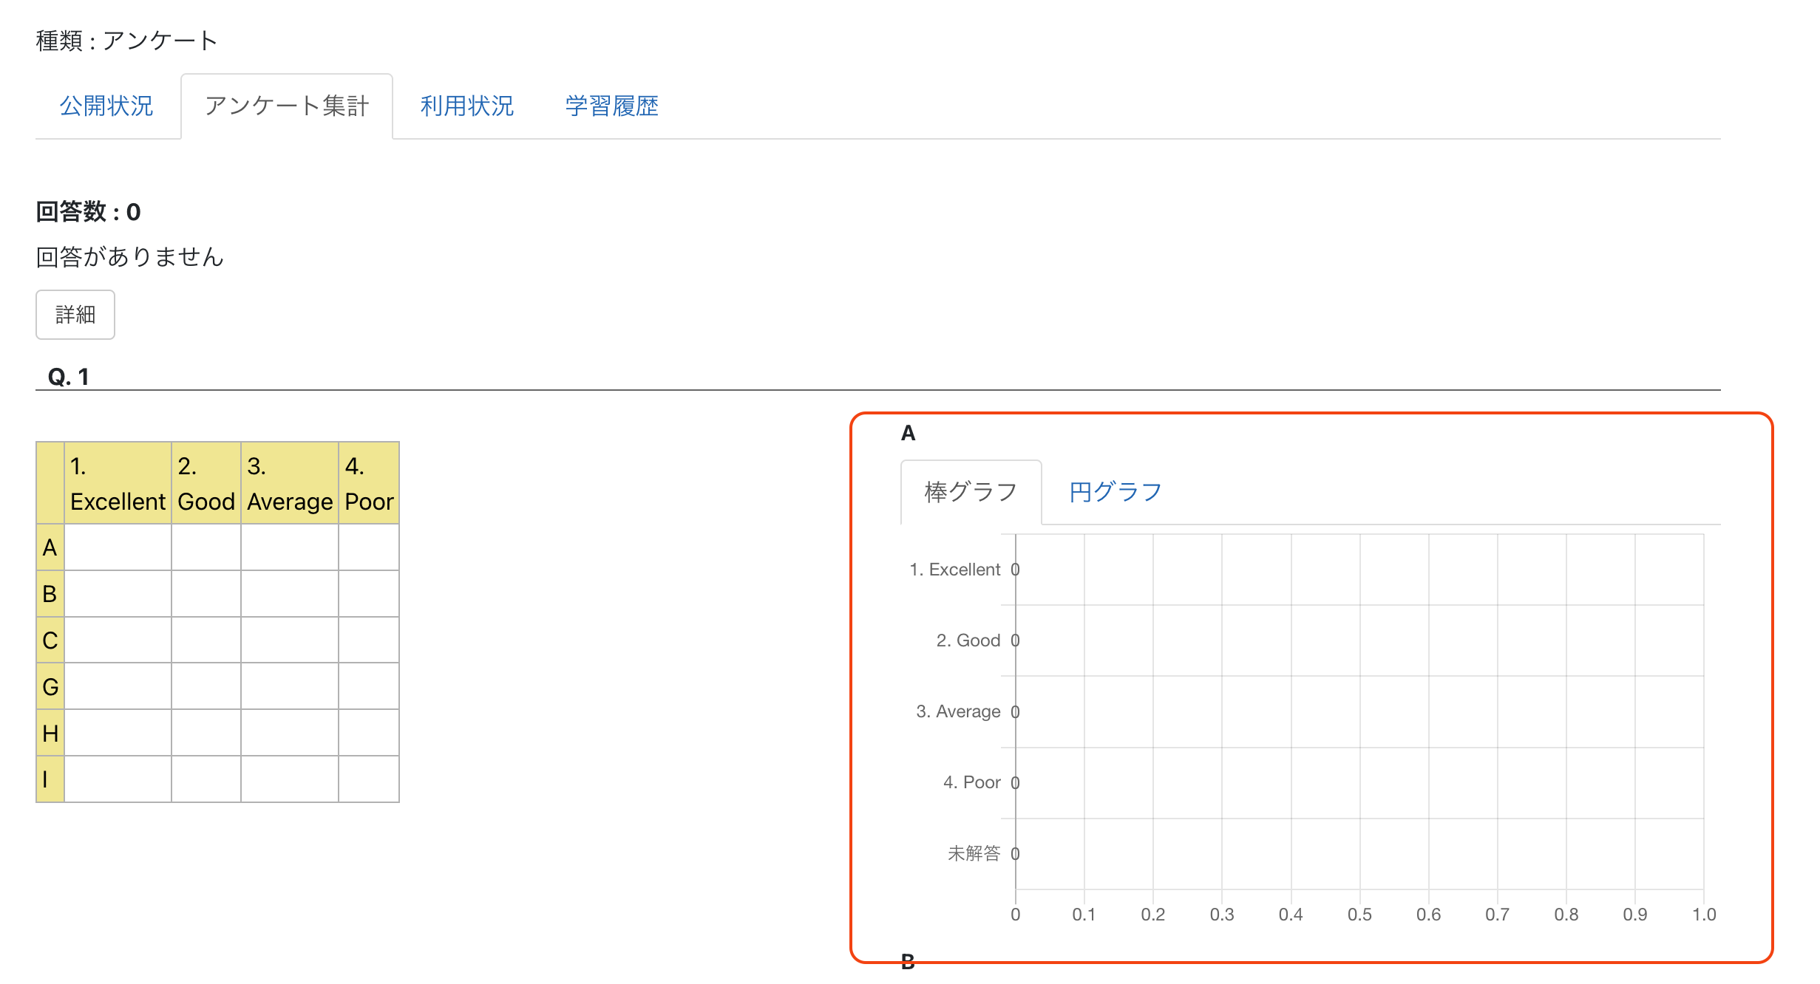This screenshot has width=1820, height=984.
Task: Click row A header in table
Action: [x=50, y=547]
